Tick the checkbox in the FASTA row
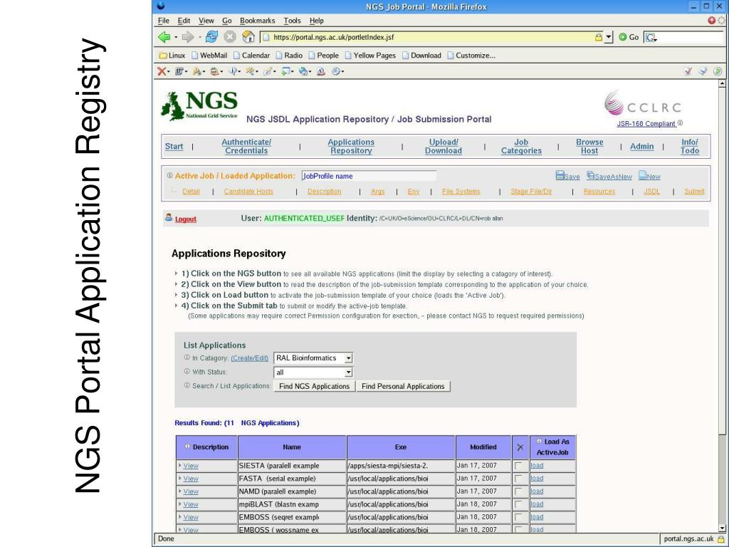Screen dimensions: 729x547 [x=518, y=479]
